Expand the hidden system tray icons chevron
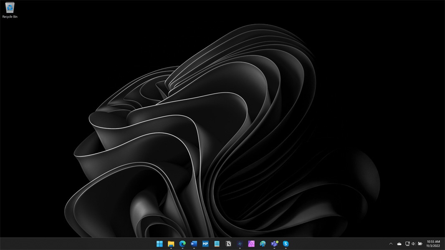 pos(391,244)
